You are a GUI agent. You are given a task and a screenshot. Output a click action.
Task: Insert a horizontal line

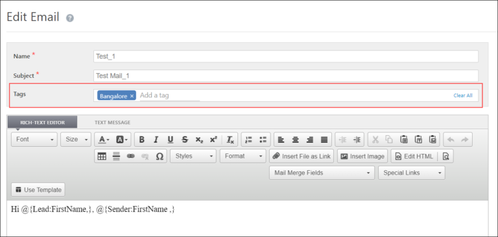pos(116,156)
